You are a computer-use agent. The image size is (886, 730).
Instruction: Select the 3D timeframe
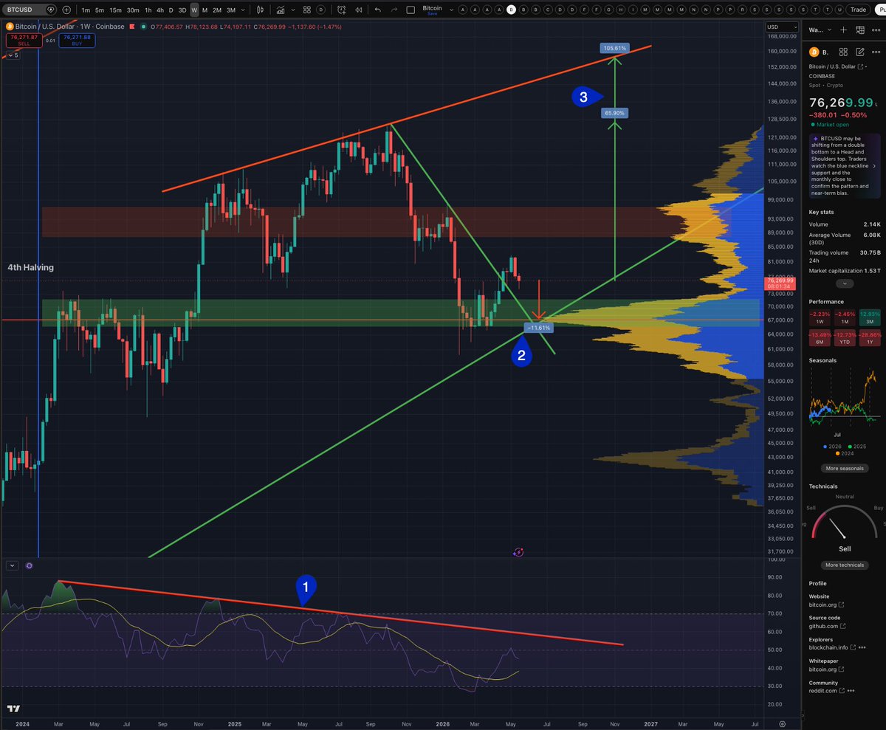pos(182,10)
